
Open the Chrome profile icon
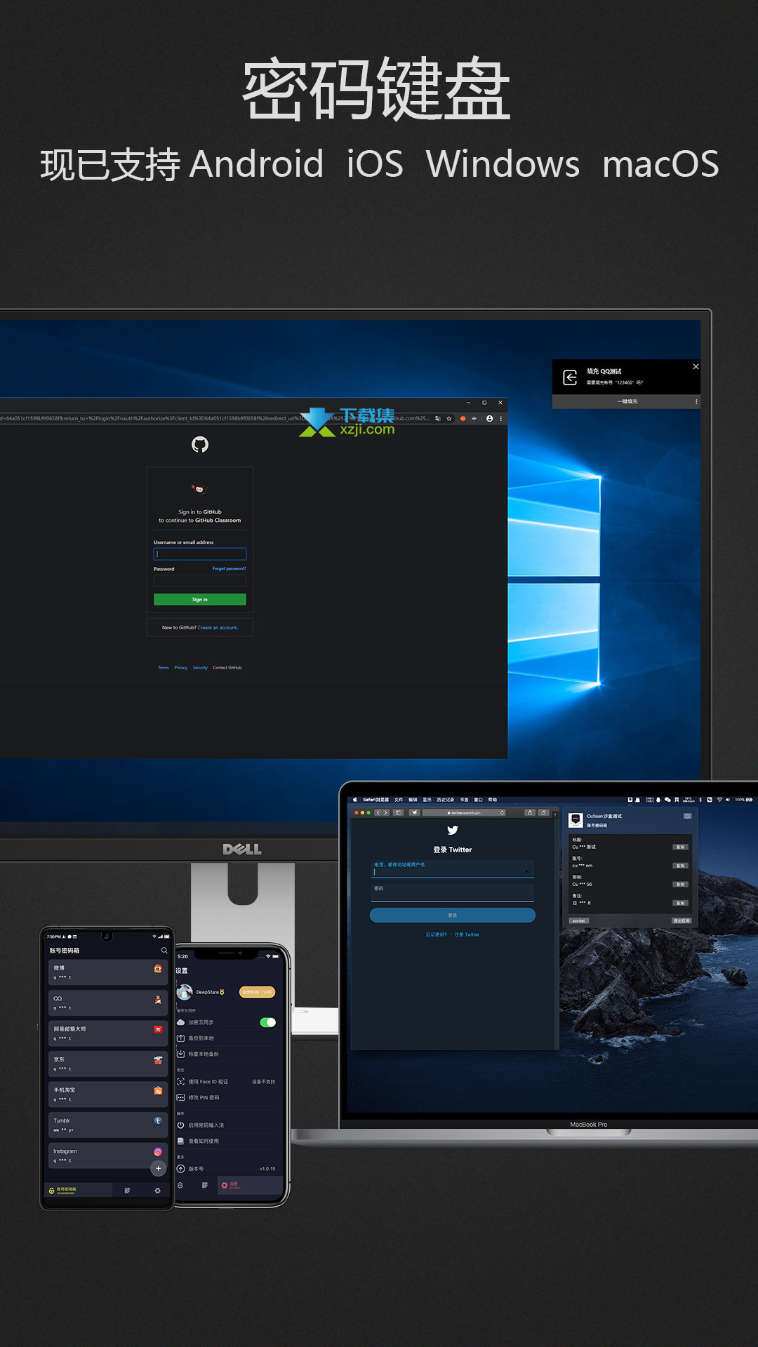click(489, 419)
